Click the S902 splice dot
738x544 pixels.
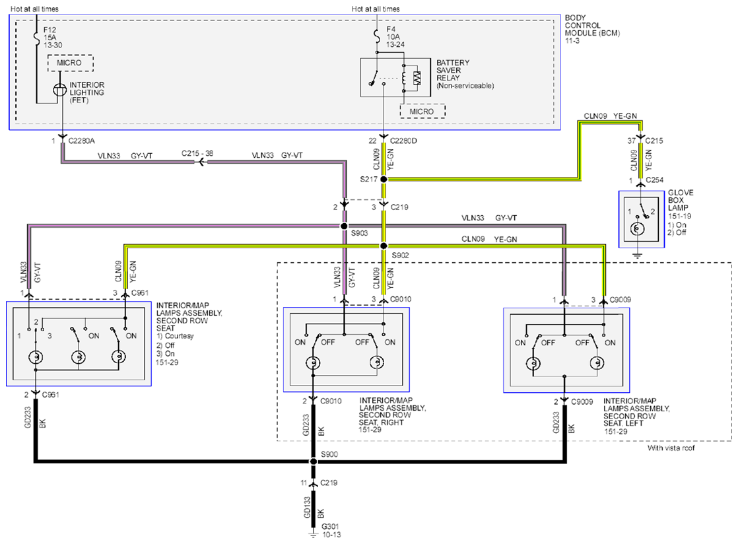coord(384,246)
